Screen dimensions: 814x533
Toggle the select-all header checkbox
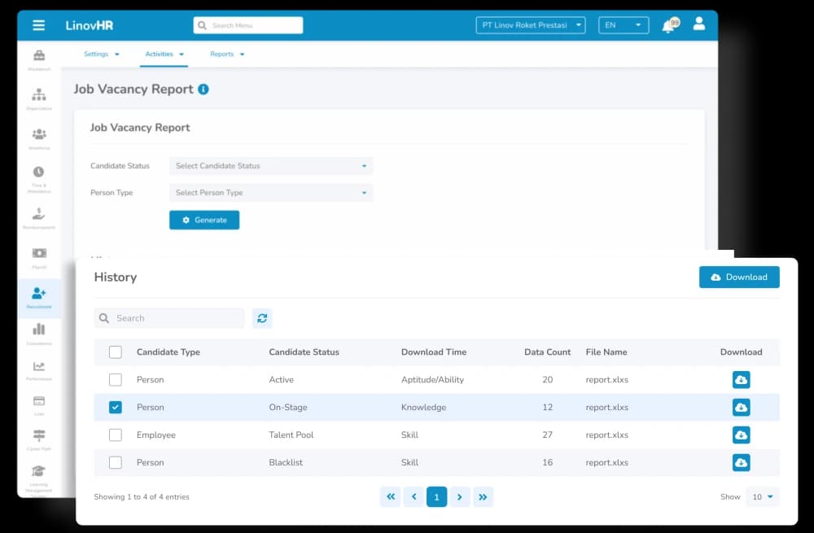point(116,352)
